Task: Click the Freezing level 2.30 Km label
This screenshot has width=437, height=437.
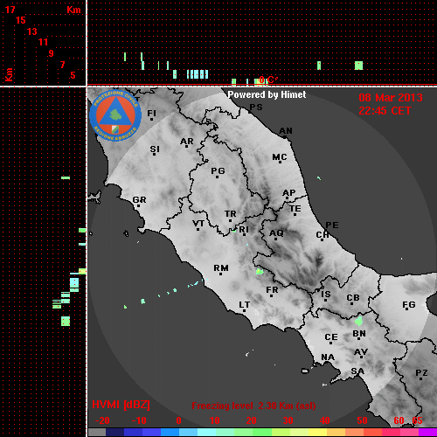Action: coord(253,406)
